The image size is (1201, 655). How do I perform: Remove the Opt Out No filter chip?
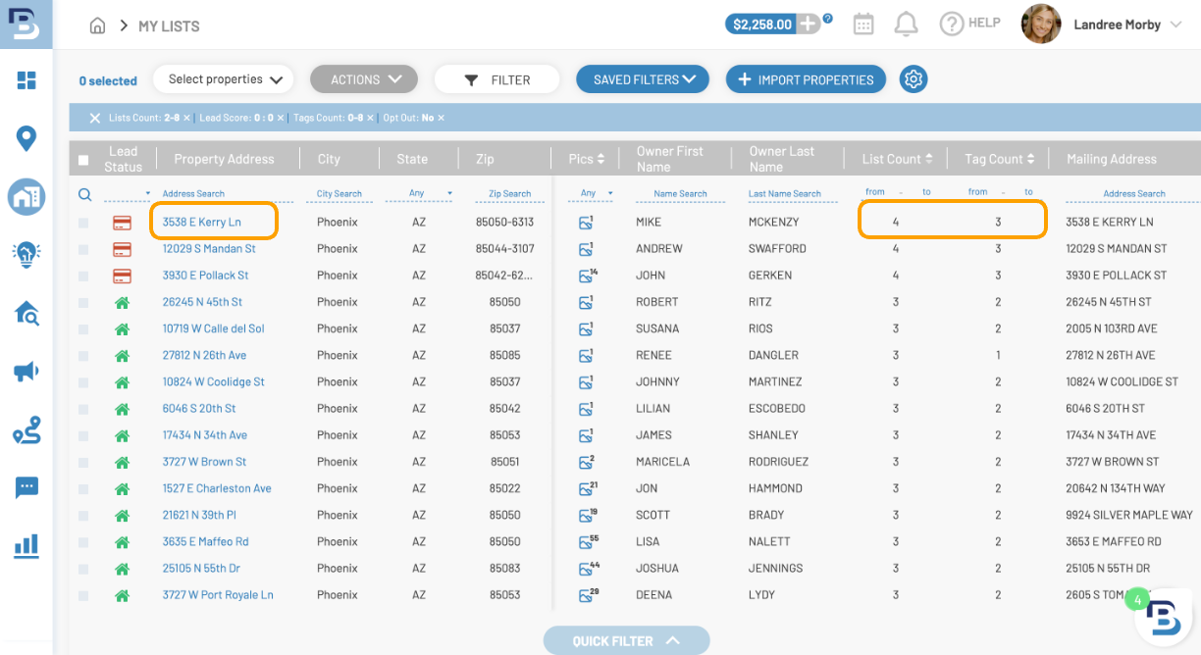coord(441,118)
